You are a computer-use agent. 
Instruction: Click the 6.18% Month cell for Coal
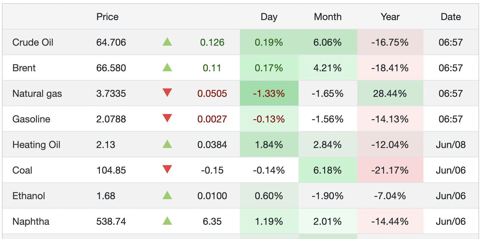328,170
